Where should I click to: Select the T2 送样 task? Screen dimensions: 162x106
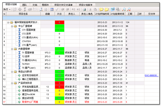coord(26,57)
